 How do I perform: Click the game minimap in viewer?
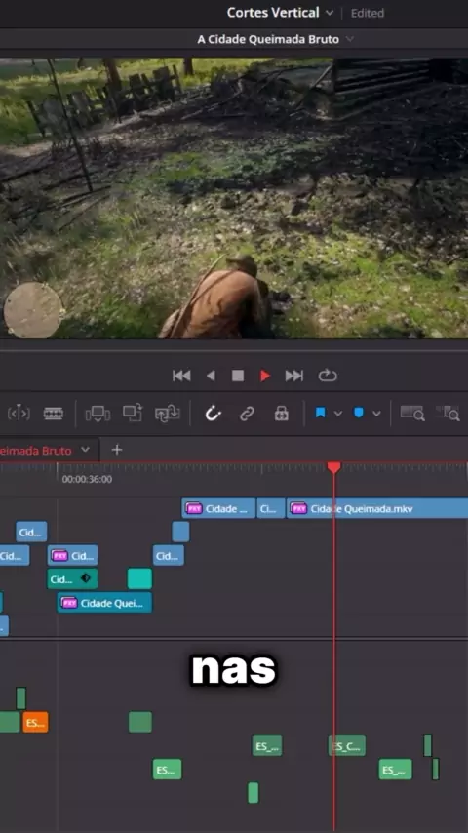33,310
